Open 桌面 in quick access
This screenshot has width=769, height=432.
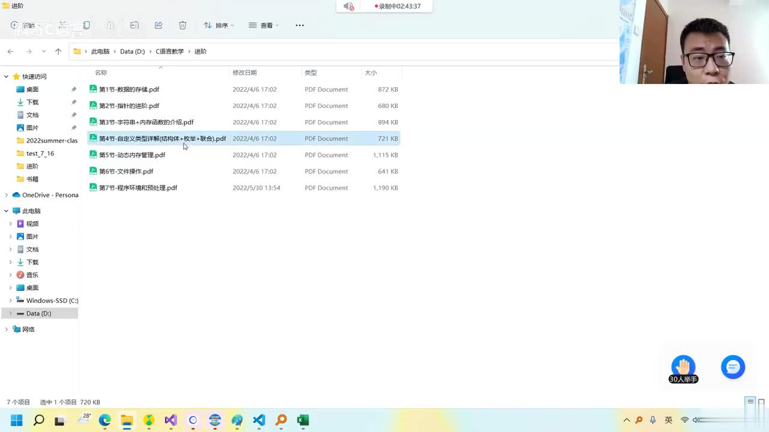pyautogui.click(x=32, y=89)
